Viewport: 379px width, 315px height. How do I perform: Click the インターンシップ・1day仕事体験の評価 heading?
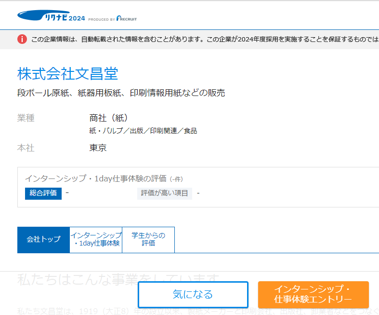point(95,178)
